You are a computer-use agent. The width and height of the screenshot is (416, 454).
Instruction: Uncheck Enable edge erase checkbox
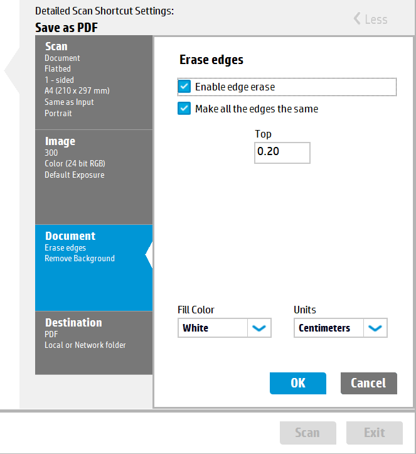pos(184,87)
